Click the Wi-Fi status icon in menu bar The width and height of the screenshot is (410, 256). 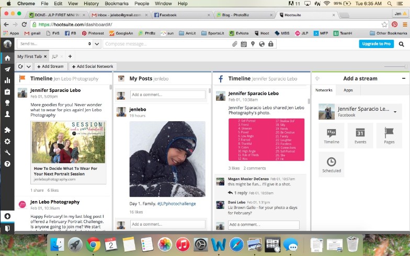(x=326, y=4)
